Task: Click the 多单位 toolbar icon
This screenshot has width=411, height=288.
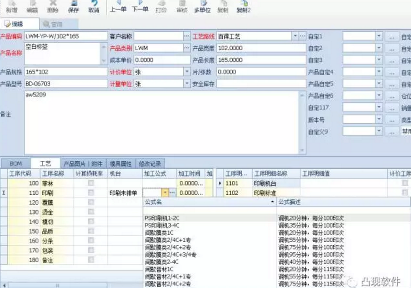Action: click(x=203, y=6)
